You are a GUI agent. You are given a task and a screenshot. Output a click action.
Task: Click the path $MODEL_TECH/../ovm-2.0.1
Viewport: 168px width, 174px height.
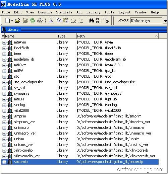(100, 65)
